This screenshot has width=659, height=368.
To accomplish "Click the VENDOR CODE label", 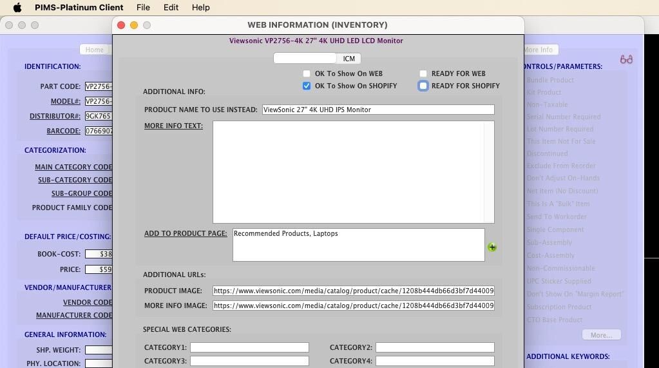I will tap(88, 302).
